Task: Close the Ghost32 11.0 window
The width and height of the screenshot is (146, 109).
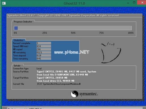Action: (142, 3)
